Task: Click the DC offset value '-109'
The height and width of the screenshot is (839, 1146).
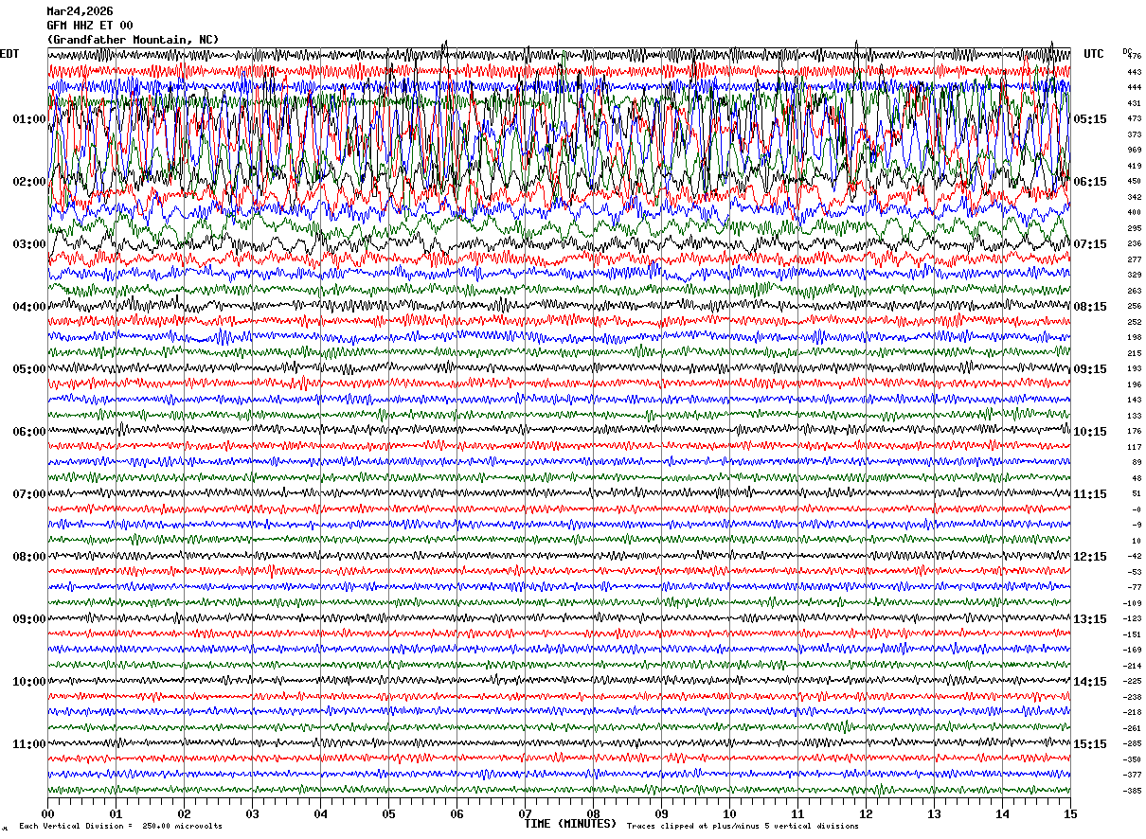Action: click(x=1132, y=603)
